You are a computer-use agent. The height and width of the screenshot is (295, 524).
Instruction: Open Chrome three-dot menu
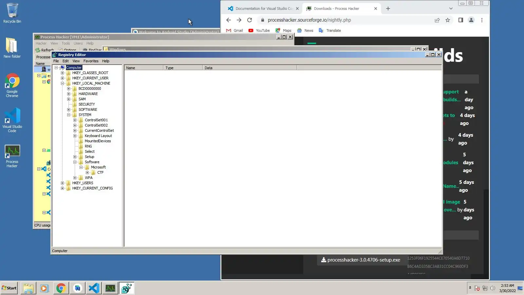(482, 20)
